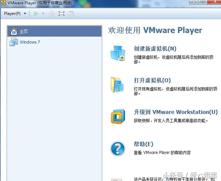Select the Windows 7 virtual machine
This screenshot has width=221, height=181.
pyautogui.click(x=55, y=42)
